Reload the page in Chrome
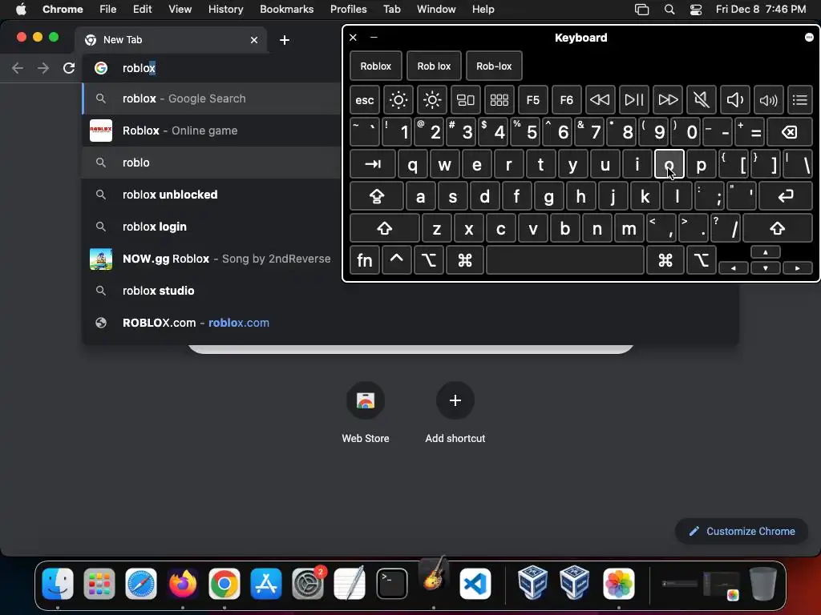Viewport: 821px width, 615px height. click(x=69, y=68)
